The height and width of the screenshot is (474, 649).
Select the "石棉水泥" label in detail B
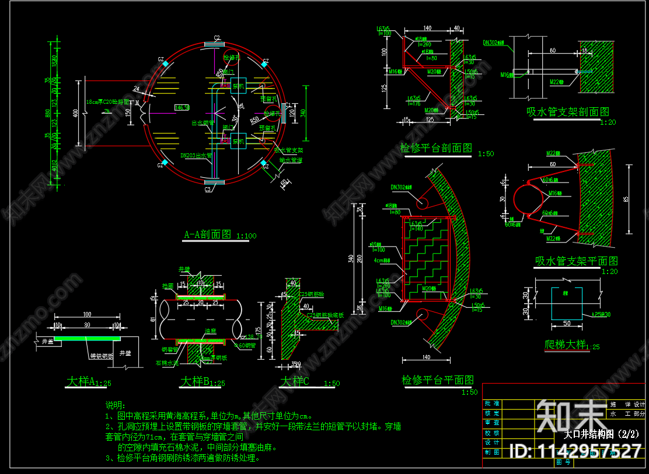click(168, 363)
